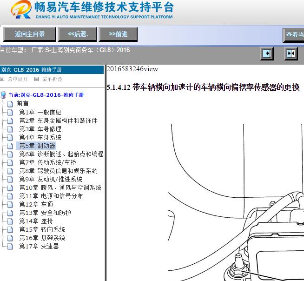Click the single right-arrow panel icon

tap(267, 54)
